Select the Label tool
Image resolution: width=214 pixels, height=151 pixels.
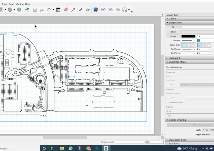coord(42,10)
